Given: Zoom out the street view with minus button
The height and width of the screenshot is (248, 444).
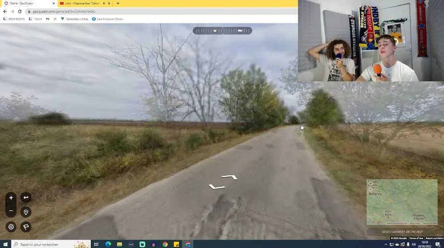Looking at the screenshot, I should 11,212.
